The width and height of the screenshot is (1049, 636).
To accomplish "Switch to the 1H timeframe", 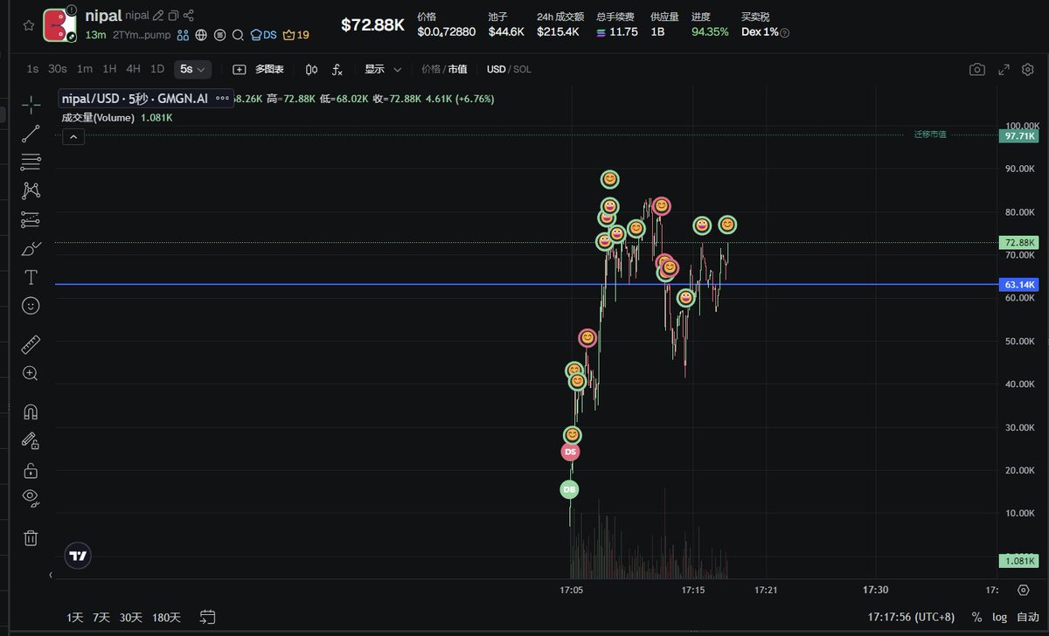I will 109,69.
